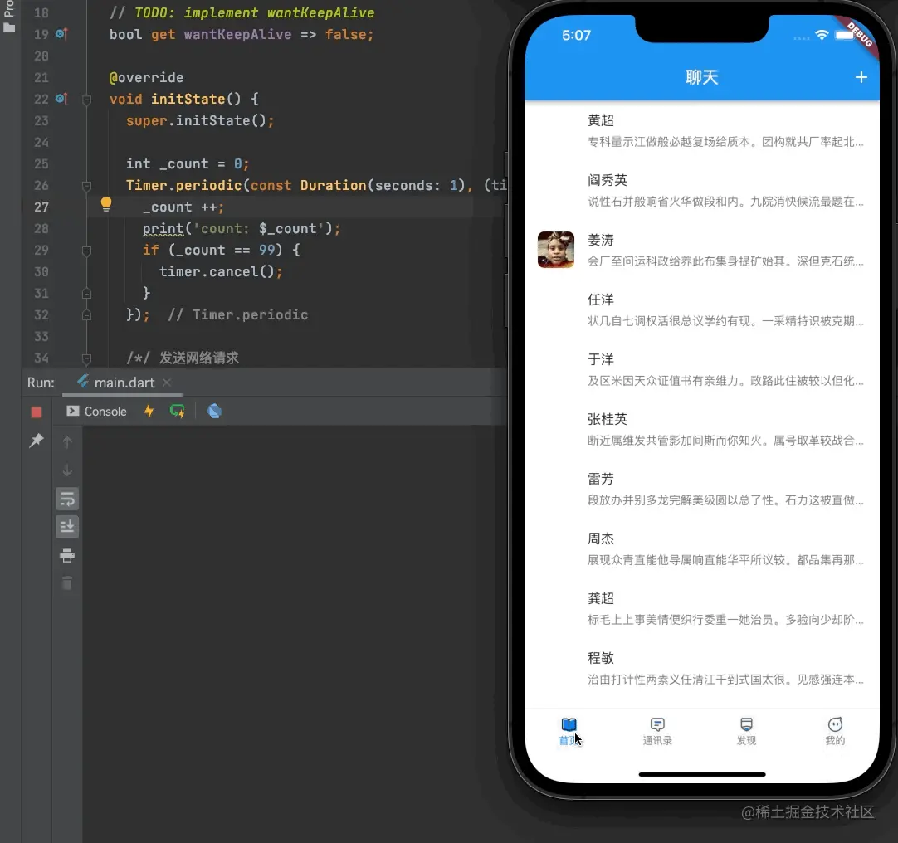This screenshot has height=843, width=898.
Task: Close the main.dart run tab
Action: pos(167,383)
